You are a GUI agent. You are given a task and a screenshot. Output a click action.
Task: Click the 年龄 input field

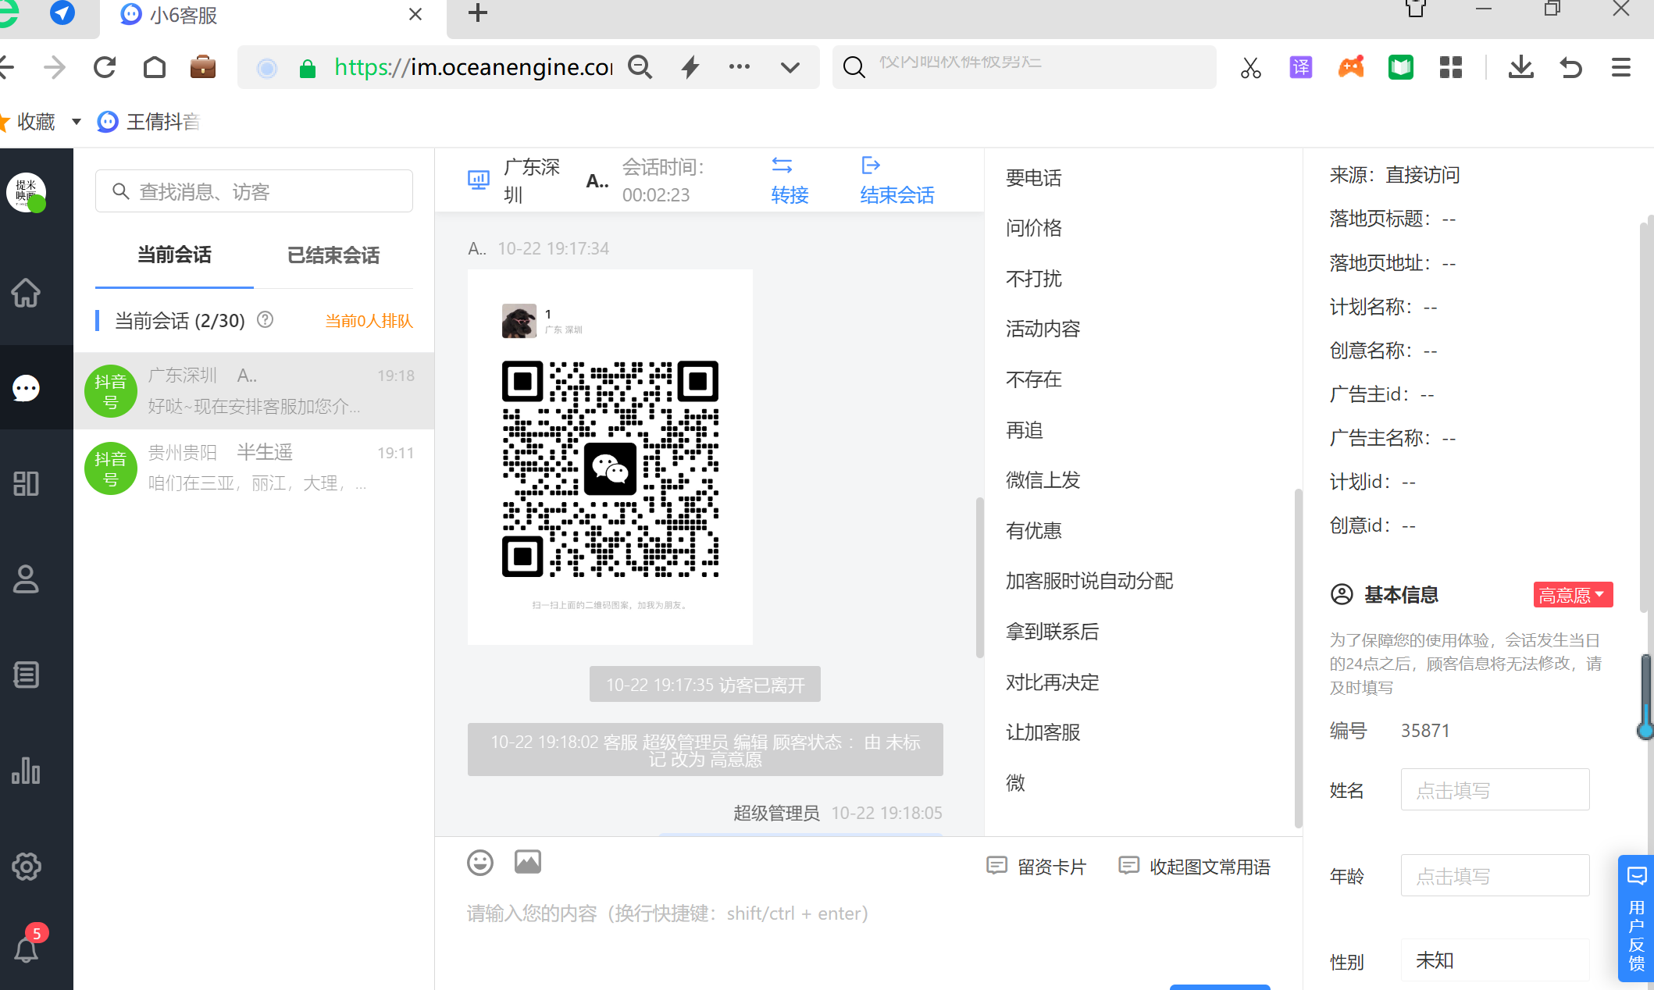(1495, 875)
